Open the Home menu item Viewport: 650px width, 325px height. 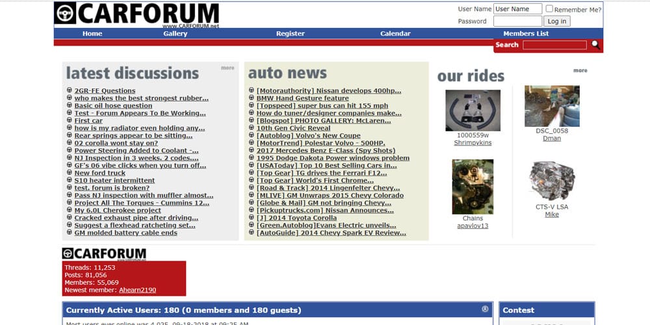click(x=92, y=34)
